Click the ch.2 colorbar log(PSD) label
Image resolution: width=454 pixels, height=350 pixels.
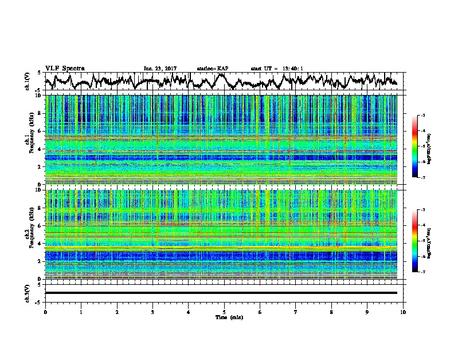[x=429, y=243]
